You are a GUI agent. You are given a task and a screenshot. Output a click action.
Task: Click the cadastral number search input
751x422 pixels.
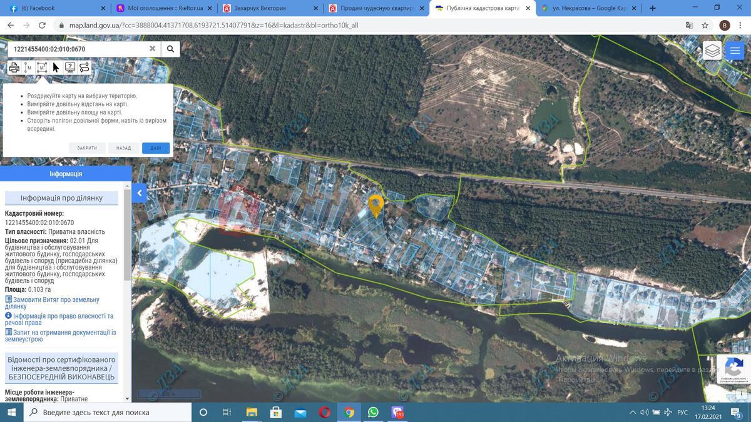point(78,49)
